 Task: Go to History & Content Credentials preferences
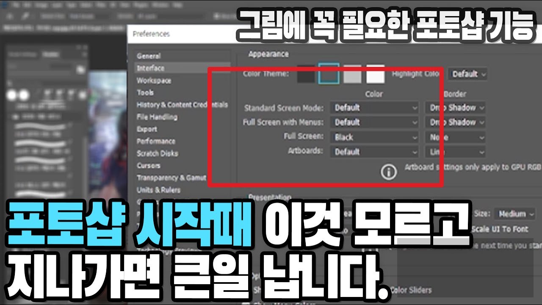[x=182, y=105]
